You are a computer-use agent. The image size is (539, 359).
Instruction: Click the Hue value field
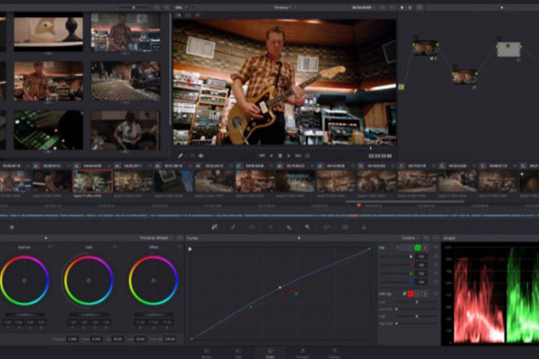(x=140, y=339)
